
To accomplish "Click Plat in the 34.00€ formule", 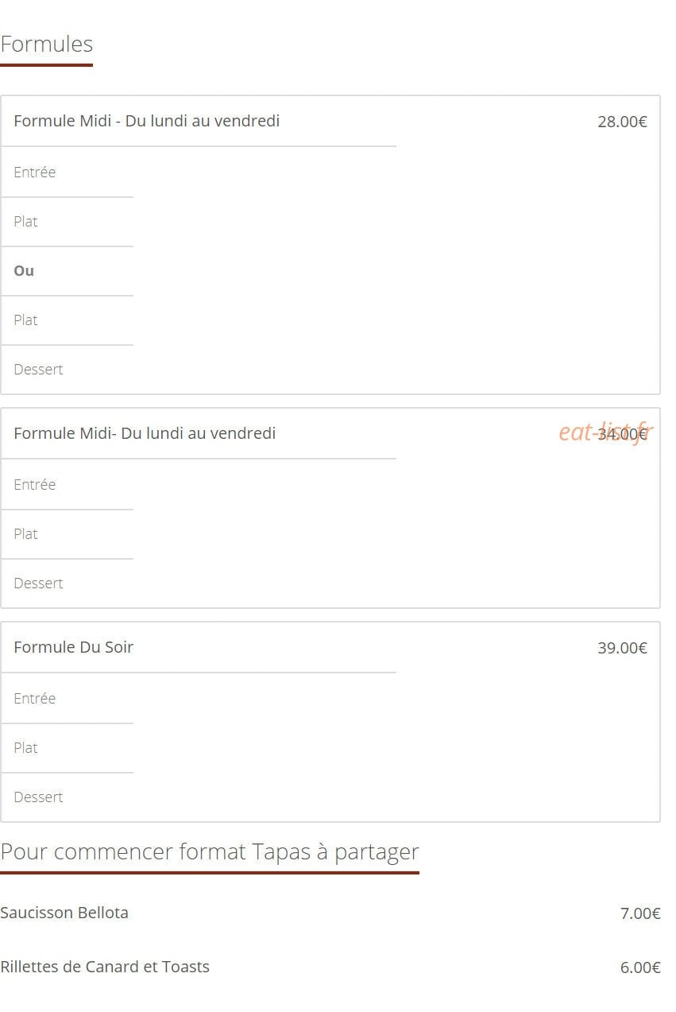I will point(25,533).
